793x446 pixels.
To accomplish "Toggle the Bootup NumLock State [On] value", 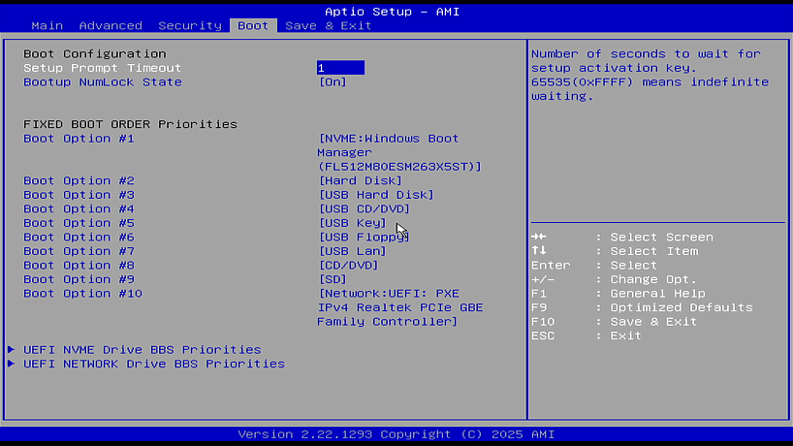I will pos(333,81).
